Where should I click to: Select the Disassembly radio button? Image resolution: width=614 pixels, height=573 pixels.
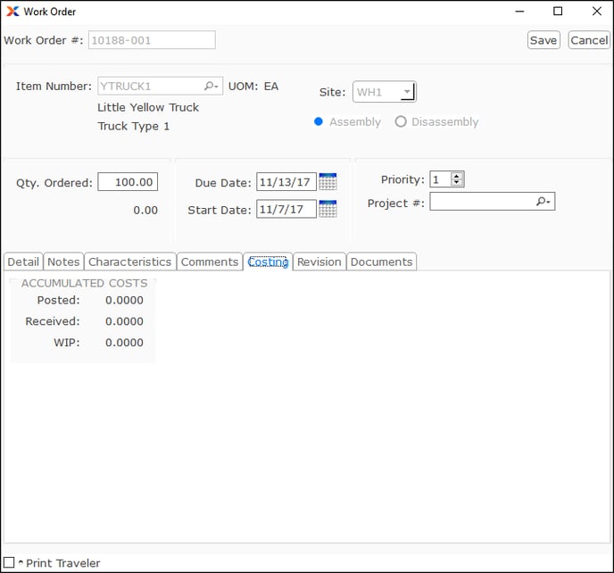coord(401,121)
